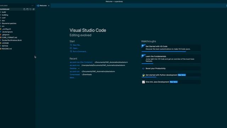Screen dimensions: 227x128
Task: Open Get Started with VS Code walkthrough
Action: click(171, 48)
